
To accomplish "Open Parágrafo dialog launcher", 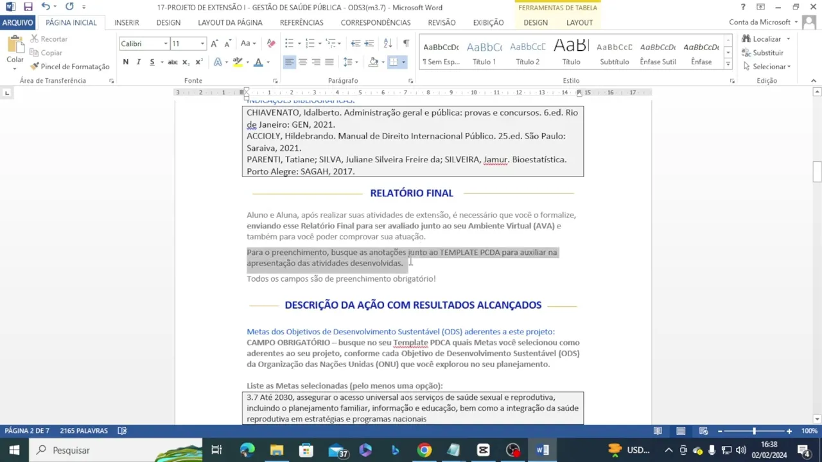I will tap(410, 81).
